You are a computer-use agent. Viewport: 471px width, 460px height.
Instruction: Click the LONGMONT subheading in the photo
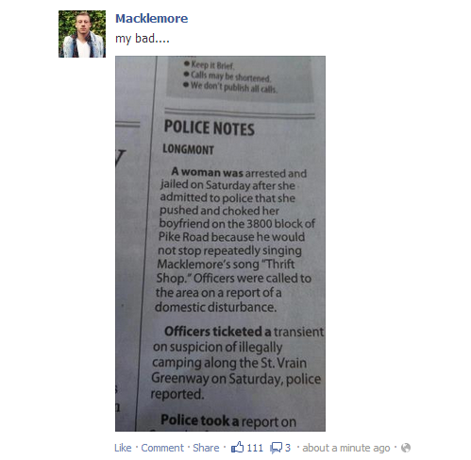pos(188,149)
